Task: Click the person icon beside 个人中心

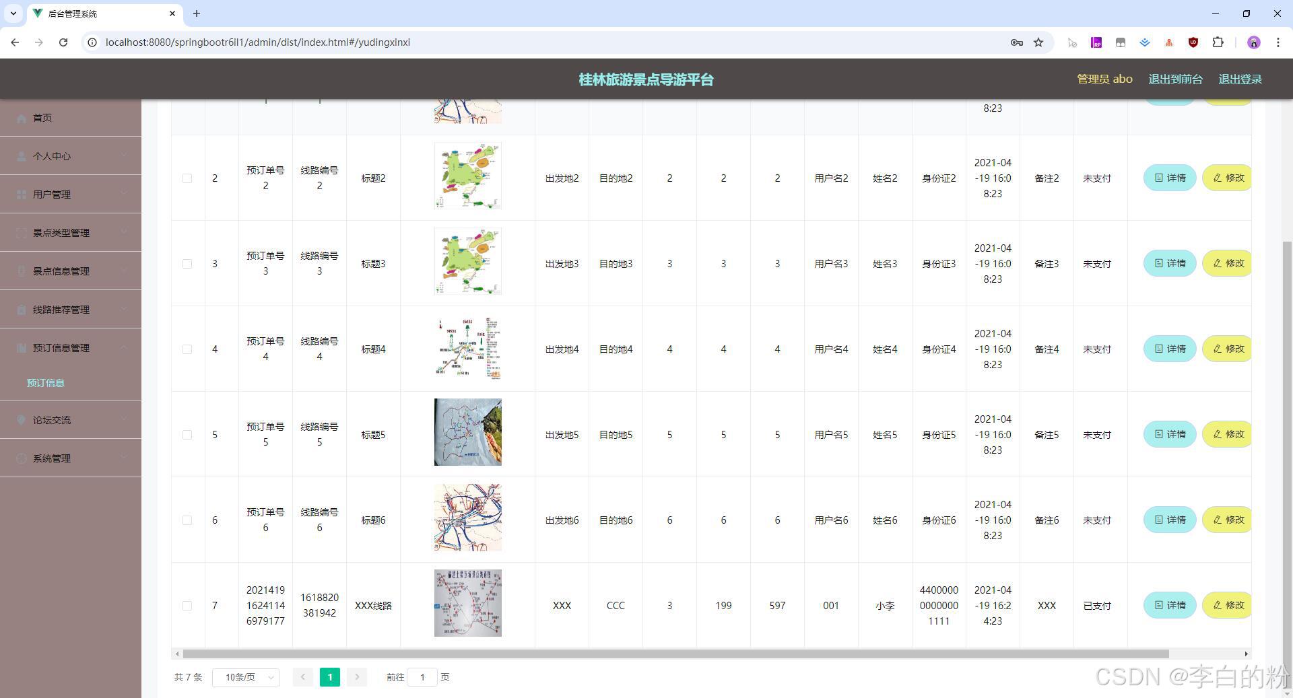Action: pos(22,156)
